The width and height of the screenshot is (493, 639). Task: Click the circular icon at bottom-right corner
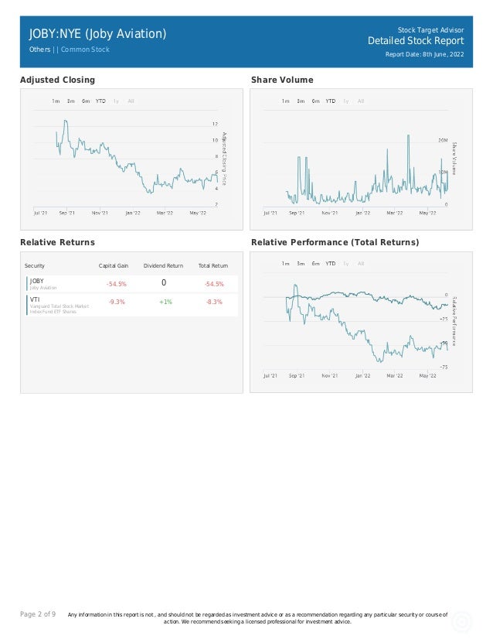point(461,622)
